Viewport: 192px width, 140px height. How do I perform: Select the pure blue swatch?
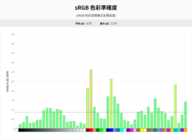(x=111, y=130)
